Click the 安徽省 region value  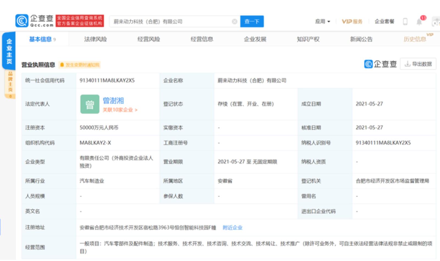(x=225, y=181)
